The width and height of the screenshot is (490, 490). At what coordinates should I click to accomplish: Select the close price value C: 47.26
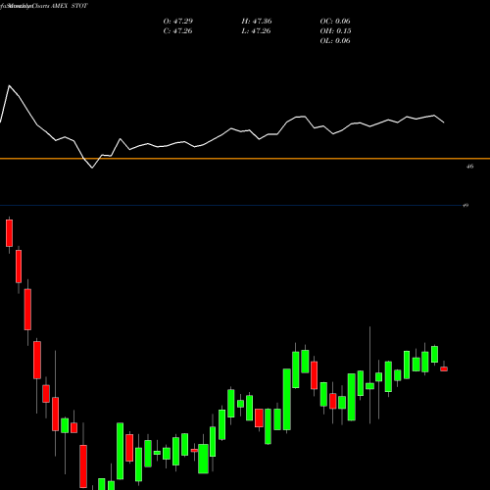coord(177,31)
